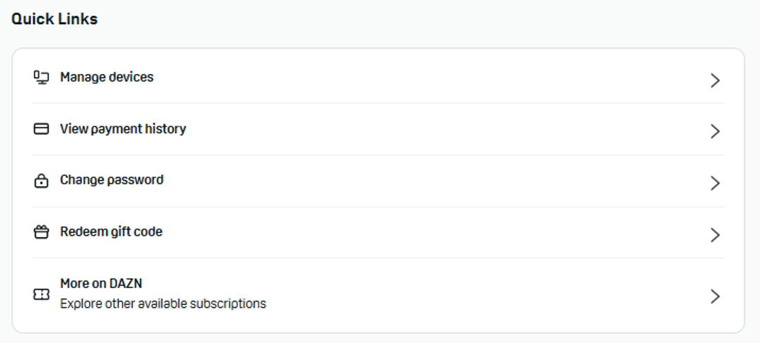The height and width of the screenshot is (343, 760).
Task: Click the chevron for View payment history
Action: [715, 131]
